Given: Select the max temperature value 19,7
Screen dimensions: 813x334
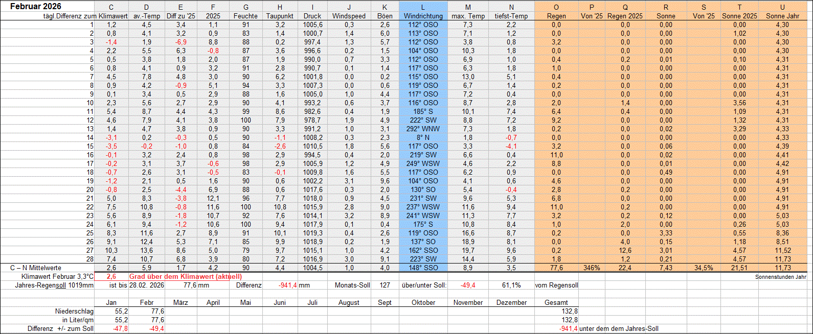Looking at the screenshot, I should click(x=468, y=250).
